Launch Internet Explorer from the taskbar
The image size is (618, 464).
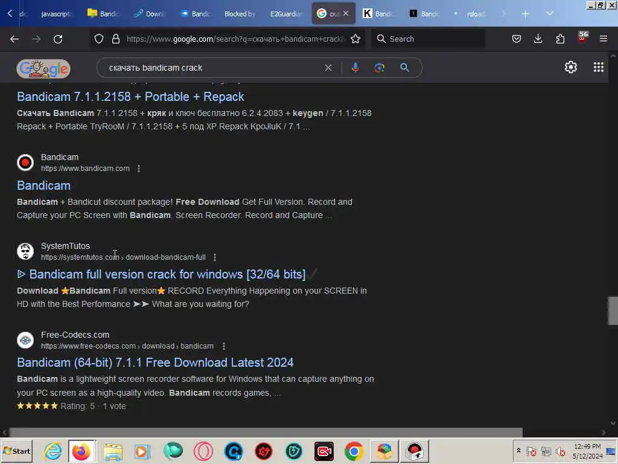click(53, 451)
